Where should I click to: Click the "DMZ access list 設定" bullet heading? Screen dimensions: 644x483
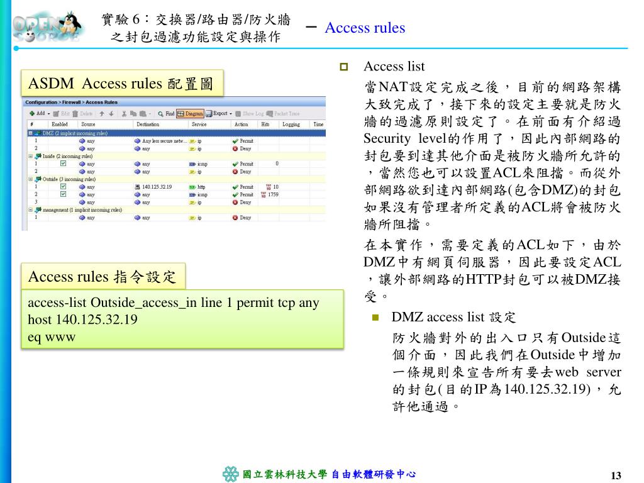453,318
